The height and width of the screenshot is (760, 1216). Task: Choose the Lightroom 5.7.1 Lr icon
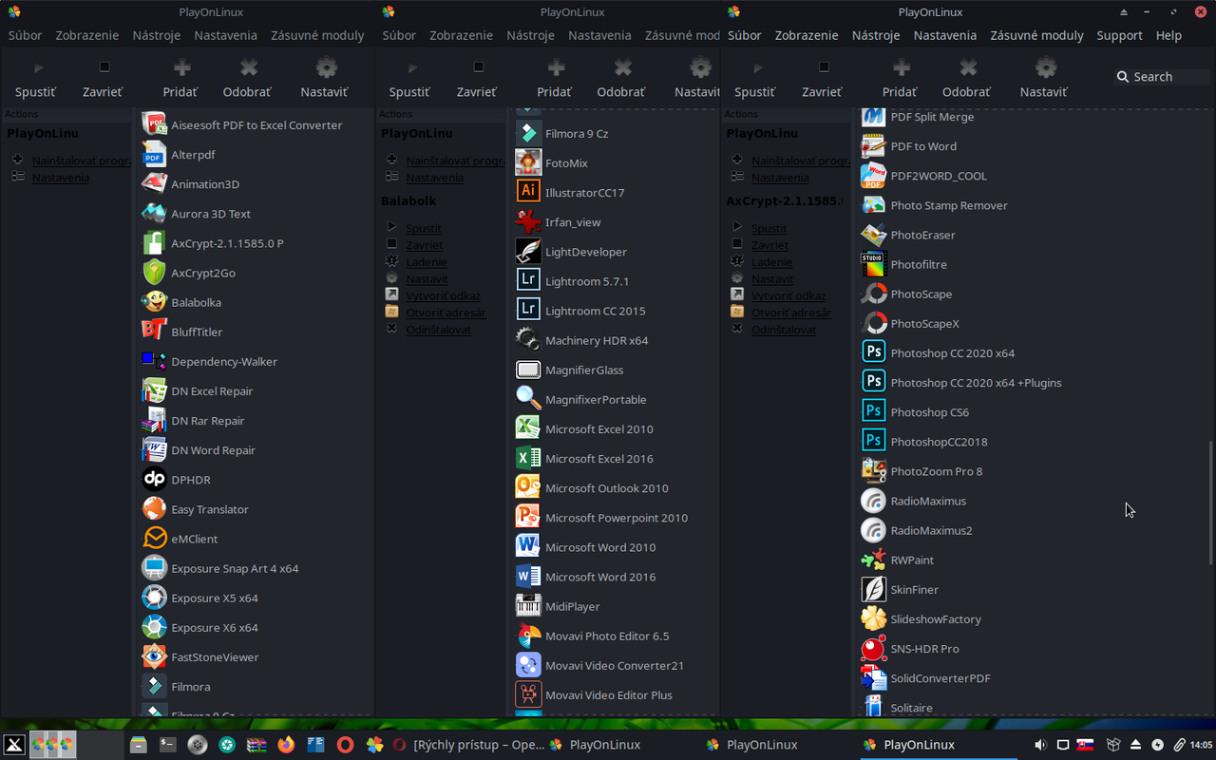(528, 280)
